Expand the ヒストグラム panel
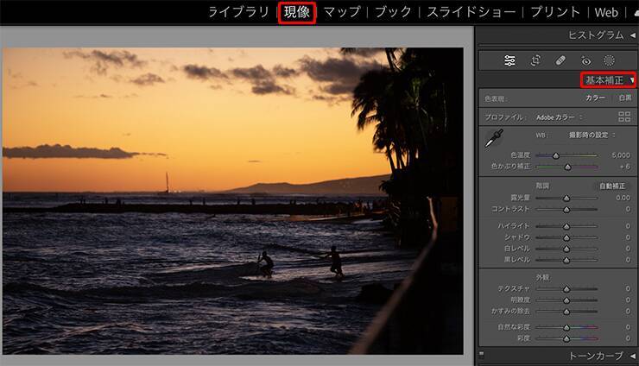The width and height of the screenshot is (639, 366). pyautogui.click(x=632, y=35)
